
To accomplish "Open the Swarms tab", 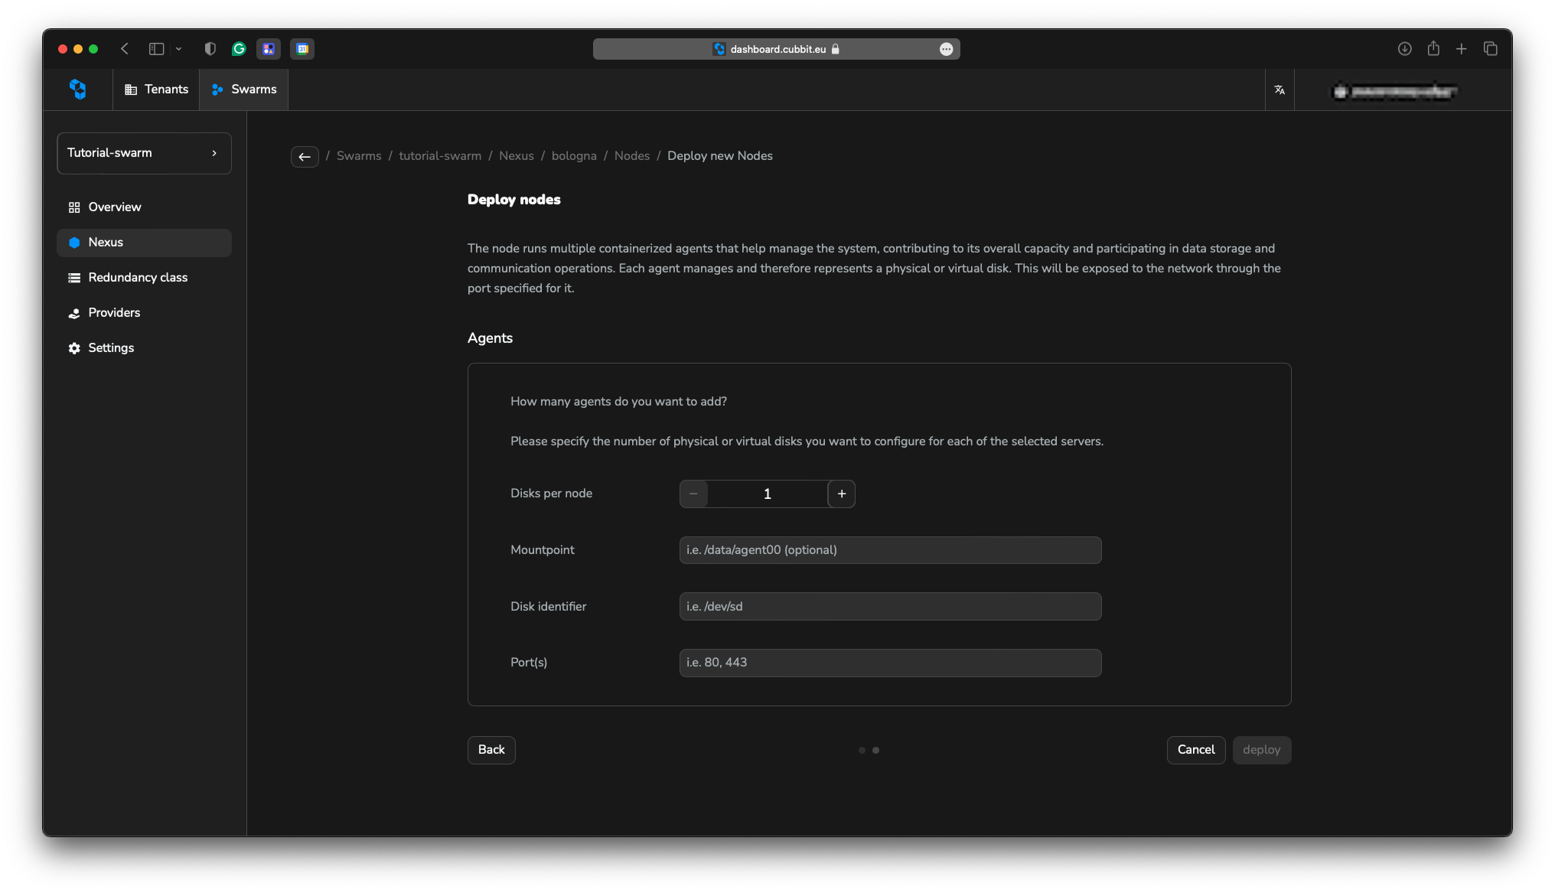I will 243,90.
